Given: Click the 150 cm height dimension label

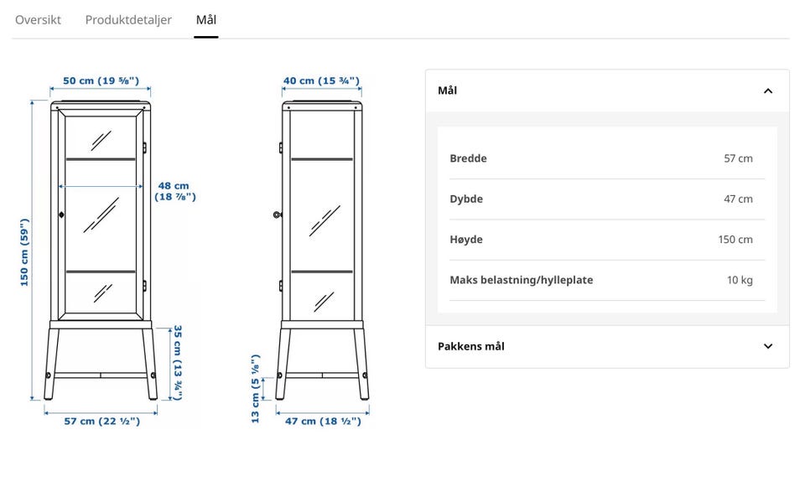Looking at the screenshot, I should coord(24,252).
